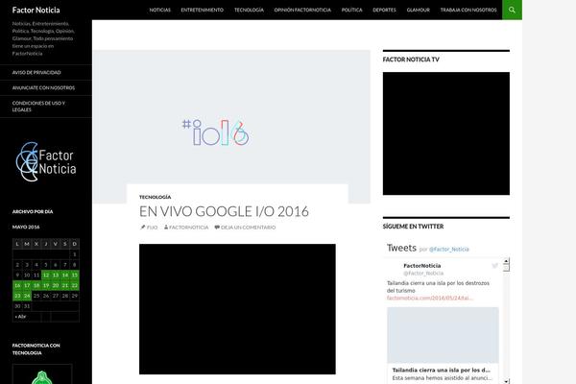The width and height of the screenshot is (576, 384).
Task: Open the POLÍTICA menu item
Action: pyautogui.click(x=352, y=10)
